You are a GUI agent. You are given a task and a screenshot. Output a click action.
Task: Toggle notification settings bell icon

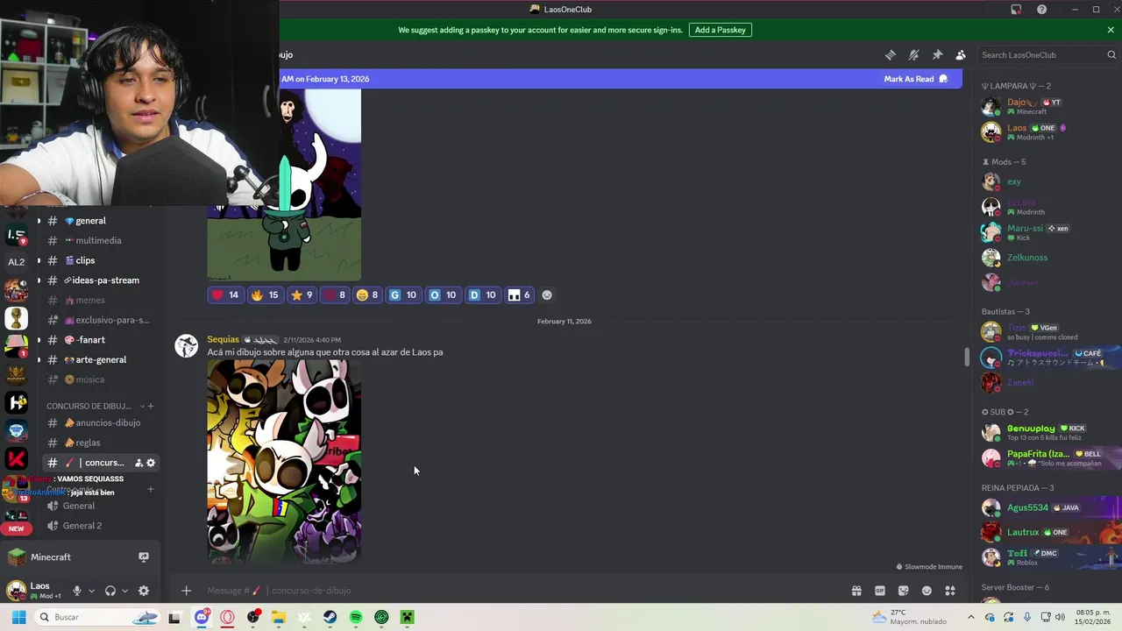point(914,54)
